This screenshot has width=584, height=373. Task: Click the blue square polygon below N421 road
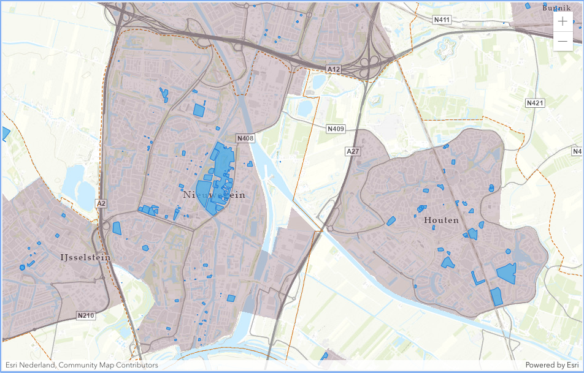click(x=506, y=273)
